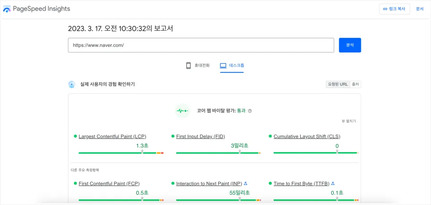Click the INP distribution bar
Viewport: 431px width, 205px height.
[219, 200]
